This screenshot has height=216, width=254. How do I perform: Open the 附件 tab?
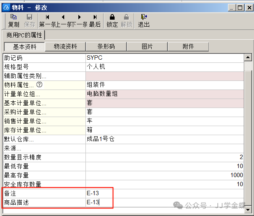pos(188,46)
